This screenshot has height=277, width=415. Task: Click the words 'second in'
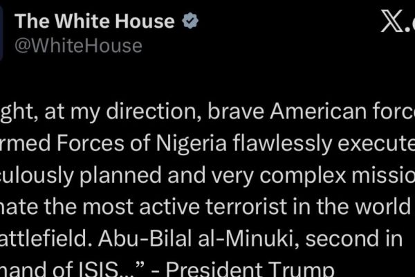pos(354,239)
